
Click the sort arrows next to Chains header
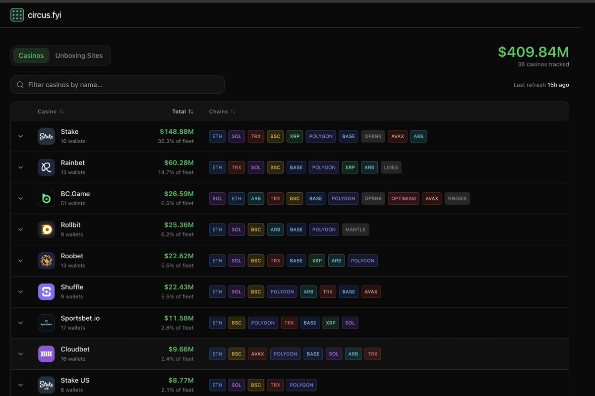point(233,112)
